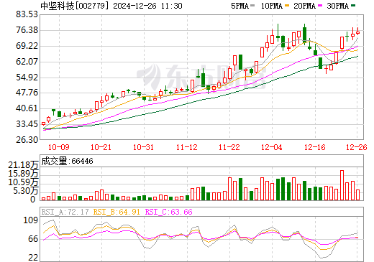Click the green 30PMA legend color marker
Viewport: 374px width, 262px height.
(353, 6)
